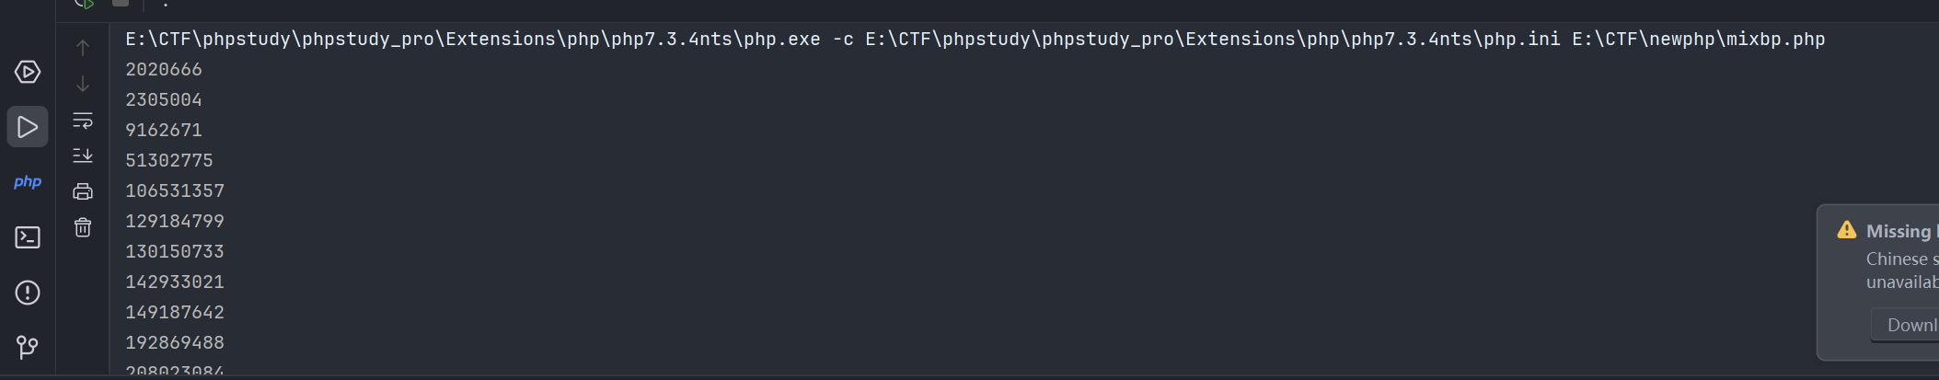1939x380 pixels.
Task: Click the output line 130150733
Action: 175,252
